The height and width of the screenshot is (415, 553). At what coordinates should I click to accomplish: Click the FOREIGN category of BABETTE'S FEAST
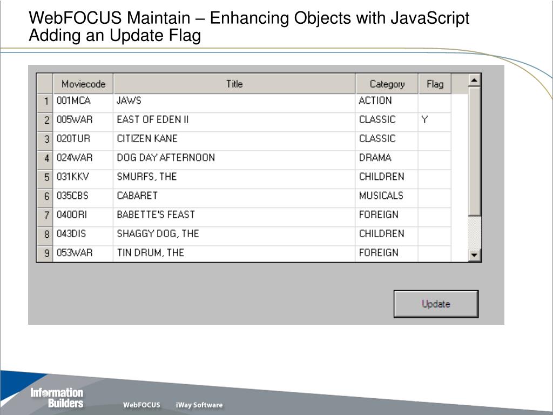[387, 218]
